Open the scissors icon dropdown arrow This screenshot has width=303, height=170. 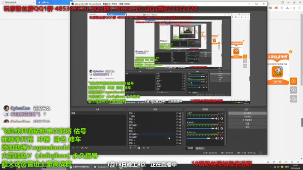coord(290,8)
